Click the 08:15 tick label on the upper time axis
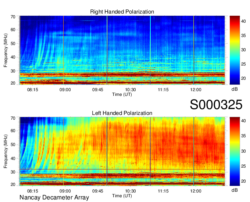The image size is (250, 202). [x=32, y=90]
